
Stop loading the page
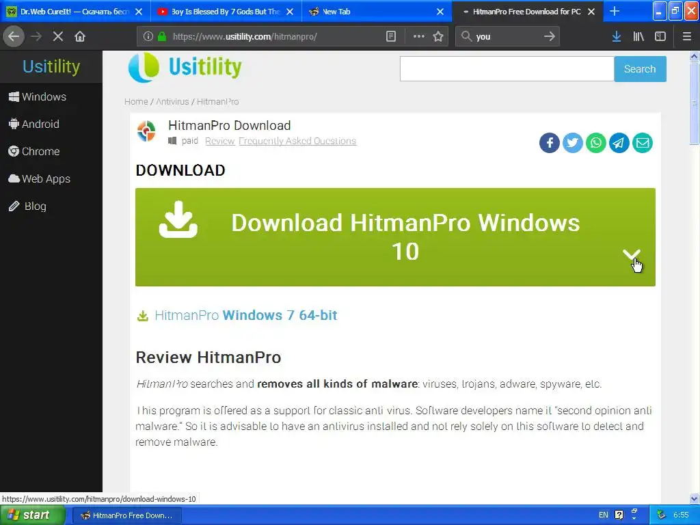point(58,36)
